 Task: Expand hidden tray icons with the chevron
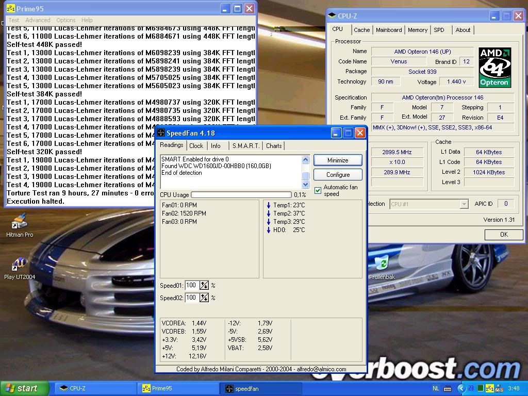click(461, 389)
